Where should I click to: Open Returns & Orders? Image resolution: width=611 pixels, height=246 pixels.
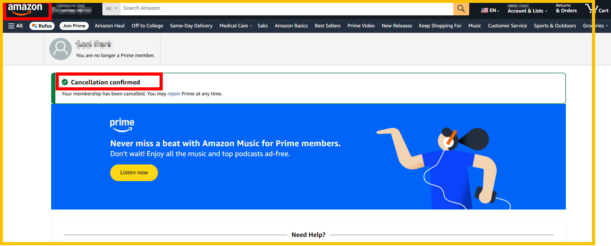click(566, 9)
